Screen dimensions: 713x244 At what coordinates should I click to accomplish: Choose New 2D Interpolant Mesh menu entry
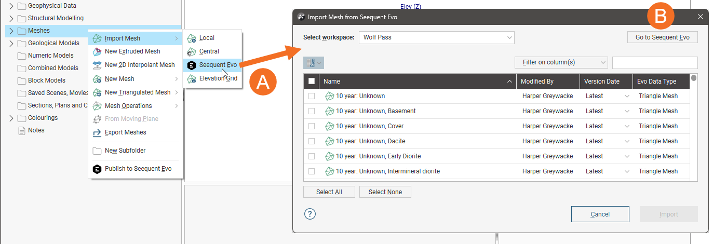tap(136, 65)
